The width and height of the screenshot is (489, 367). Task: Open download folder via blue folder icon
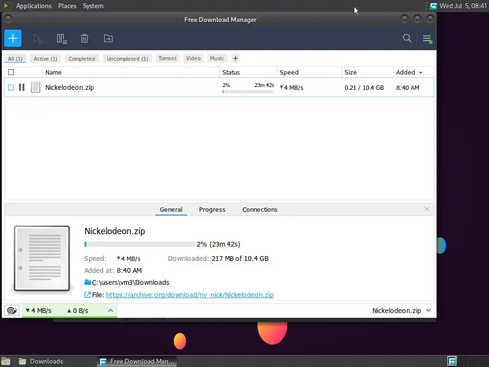88,282
